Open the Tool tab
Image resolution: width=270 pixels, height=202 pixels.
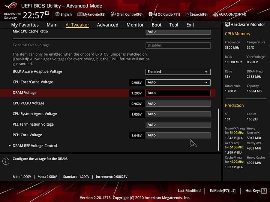tap(174, 25)
